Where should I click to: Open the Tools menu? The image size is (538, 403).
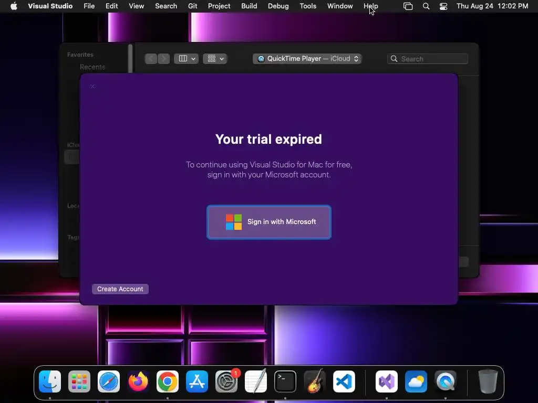click(308, 6)
